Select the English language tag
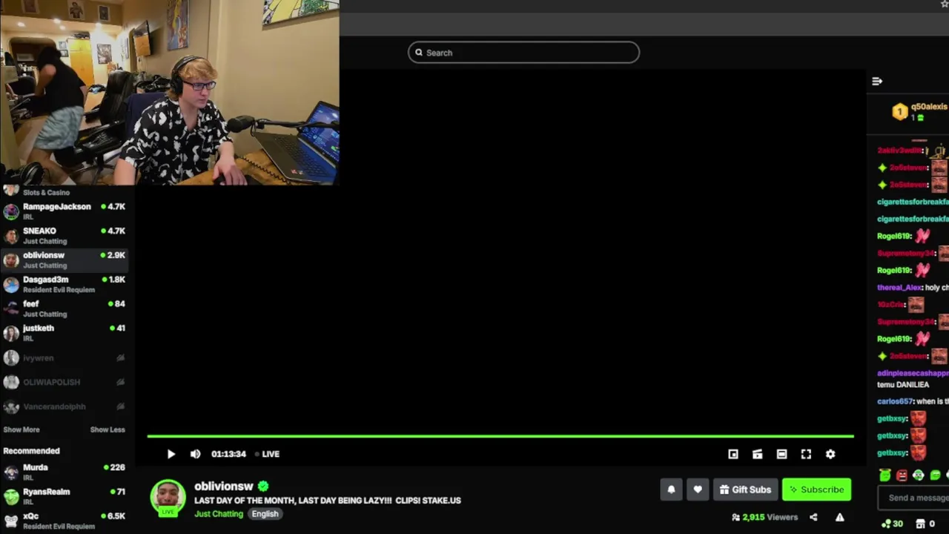The width and height of the screenshot is (949, 534). point(265,514)
